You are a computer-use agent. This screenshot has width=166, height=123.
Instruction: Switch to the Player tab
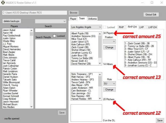[x=73, y=19]
